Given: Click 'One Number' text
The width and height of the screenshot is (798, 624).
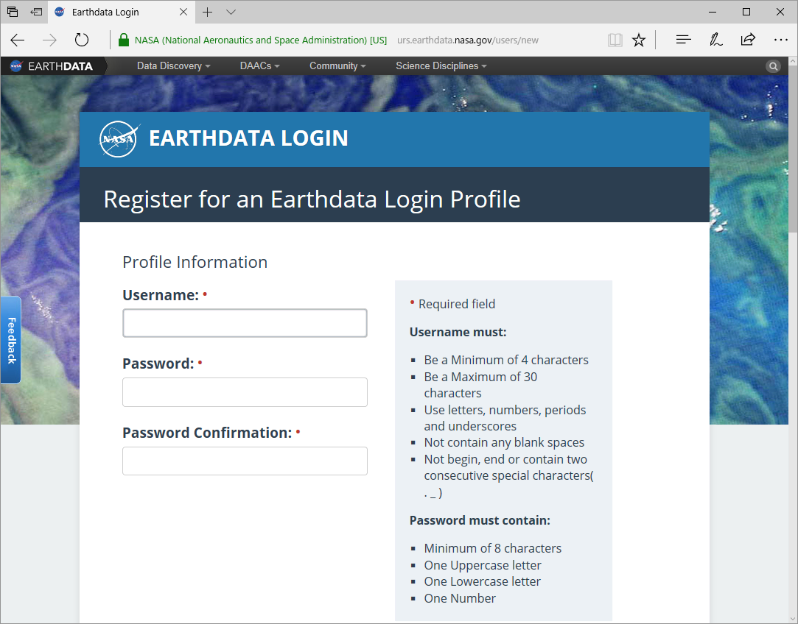Looking at the screenshot, I should click(460, 598).
